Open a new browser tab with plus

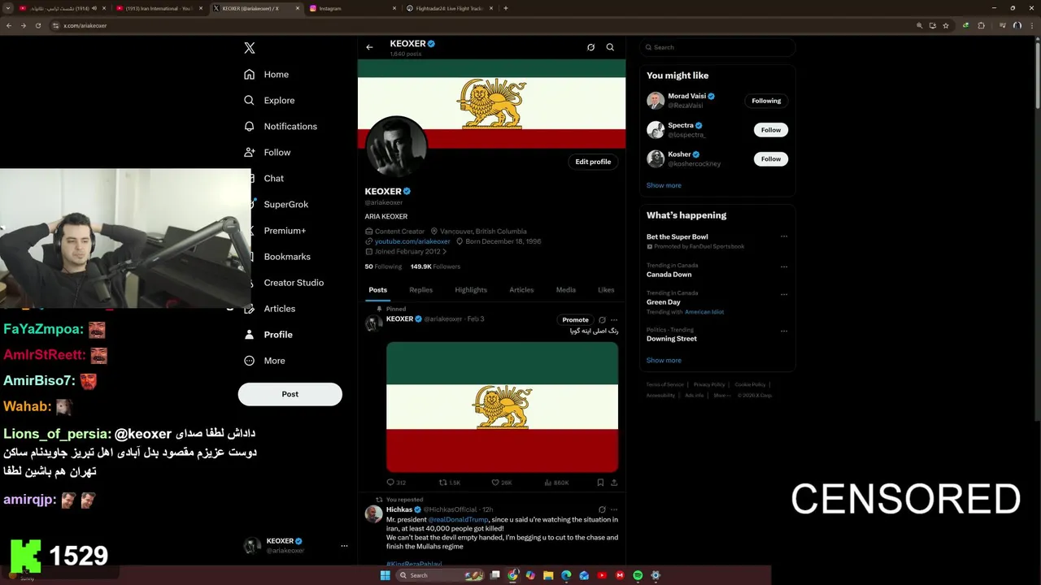tap(506, 8)
